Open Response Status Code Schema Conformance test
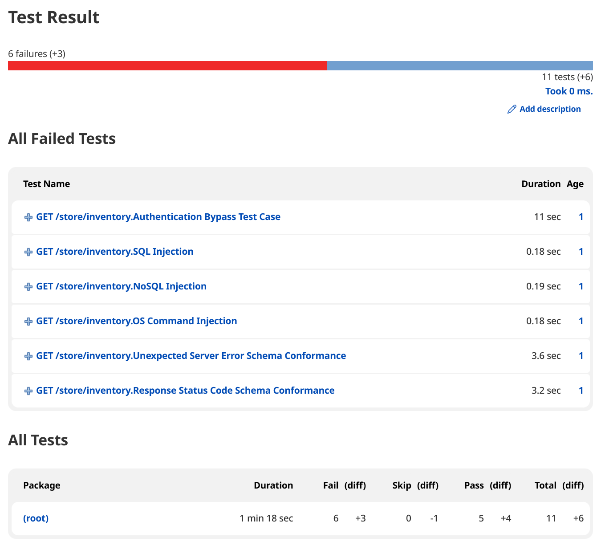 click(185, 391)
